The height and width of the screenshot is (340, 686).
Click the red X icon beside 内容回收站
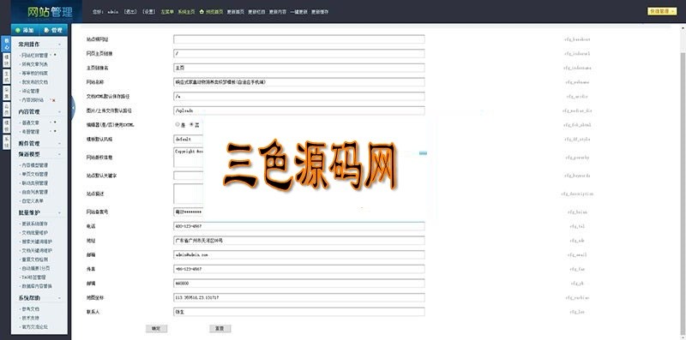[x=54, y=100]
